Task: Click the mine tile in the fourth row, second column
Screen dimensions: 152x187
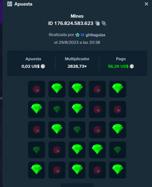Action: click(x=57, y=150)
